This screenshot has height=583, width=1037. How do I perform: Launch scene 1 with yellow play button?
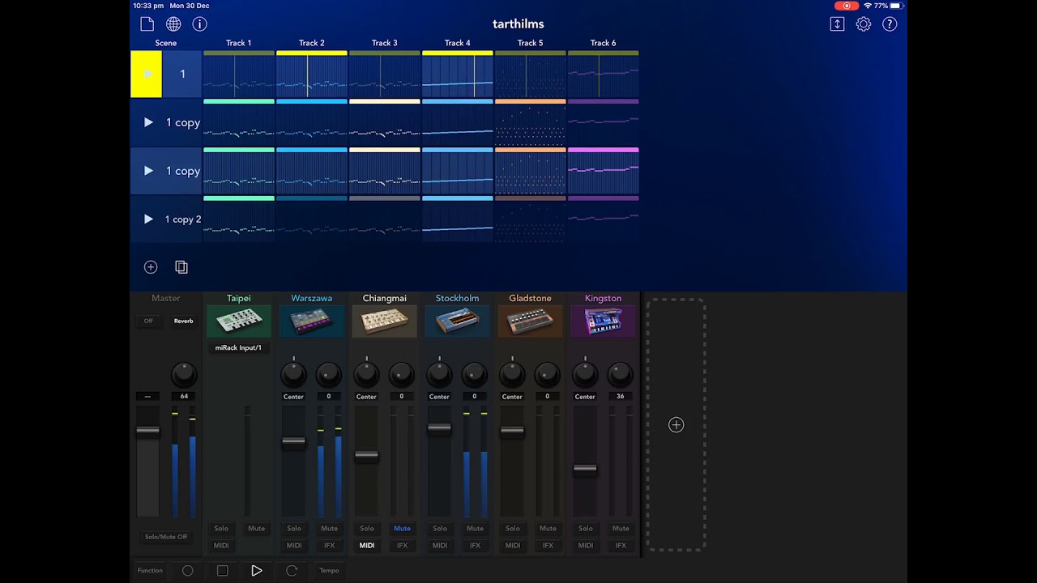click(147, 74)
